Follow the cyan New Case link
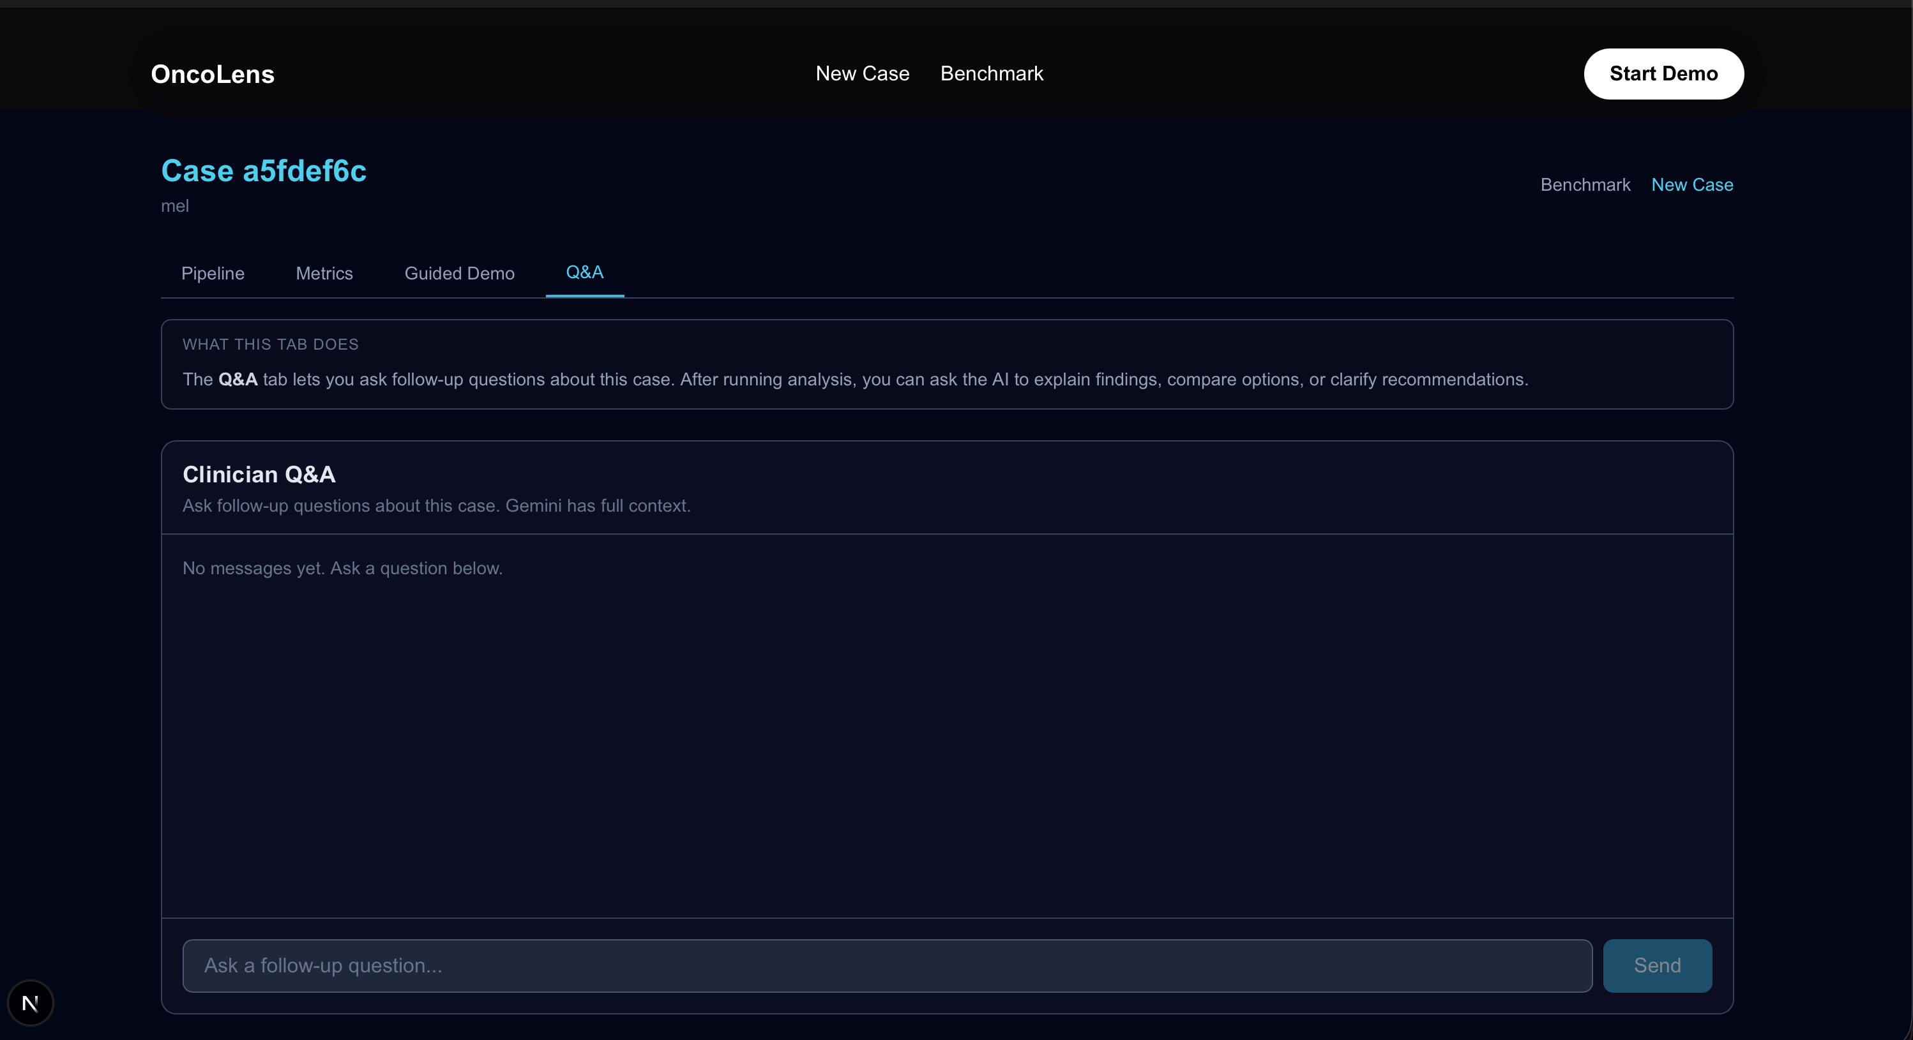 1691,185
